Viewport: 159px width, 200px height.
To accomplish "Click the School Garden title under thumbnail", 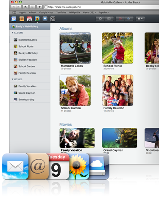I will pyautogui.click(x=71, y=108).
